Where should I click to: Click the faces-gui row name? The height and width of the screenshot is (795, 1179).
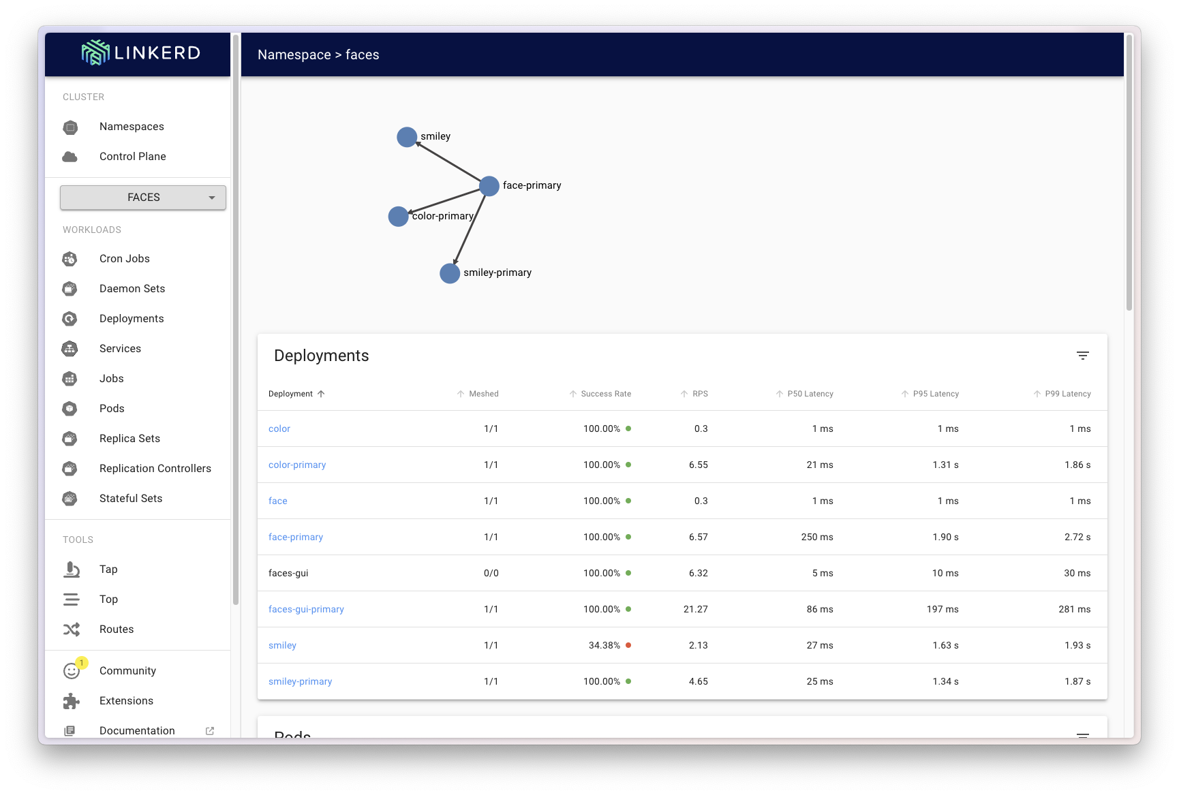coord(288,573)
